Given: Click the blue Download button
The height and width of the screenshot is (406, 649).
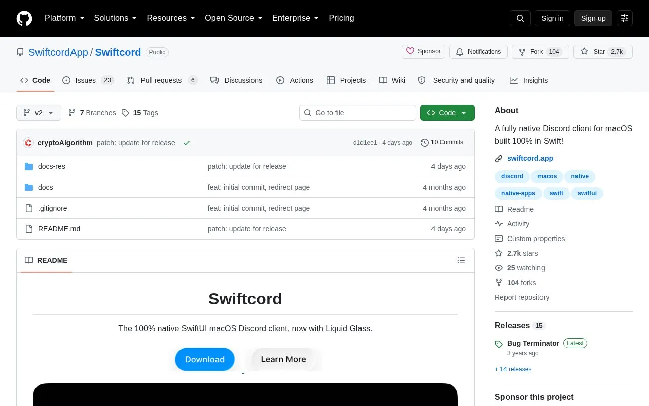Looking at the screenshot, I should [x=205, y=359].
